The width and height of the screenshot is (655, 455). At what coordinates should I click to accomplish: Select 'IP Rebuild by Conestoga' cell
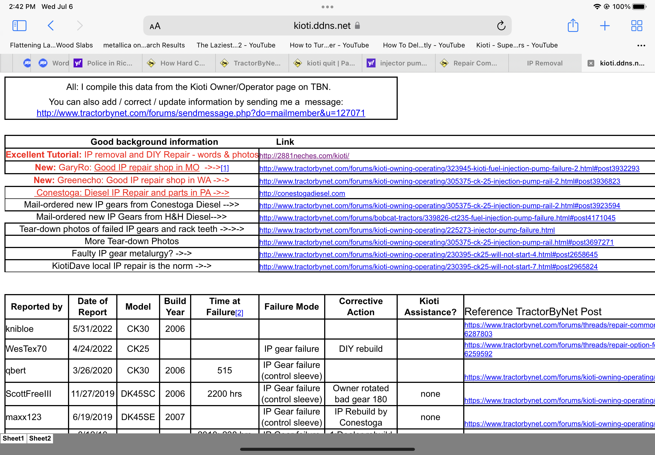coord(361,417)
